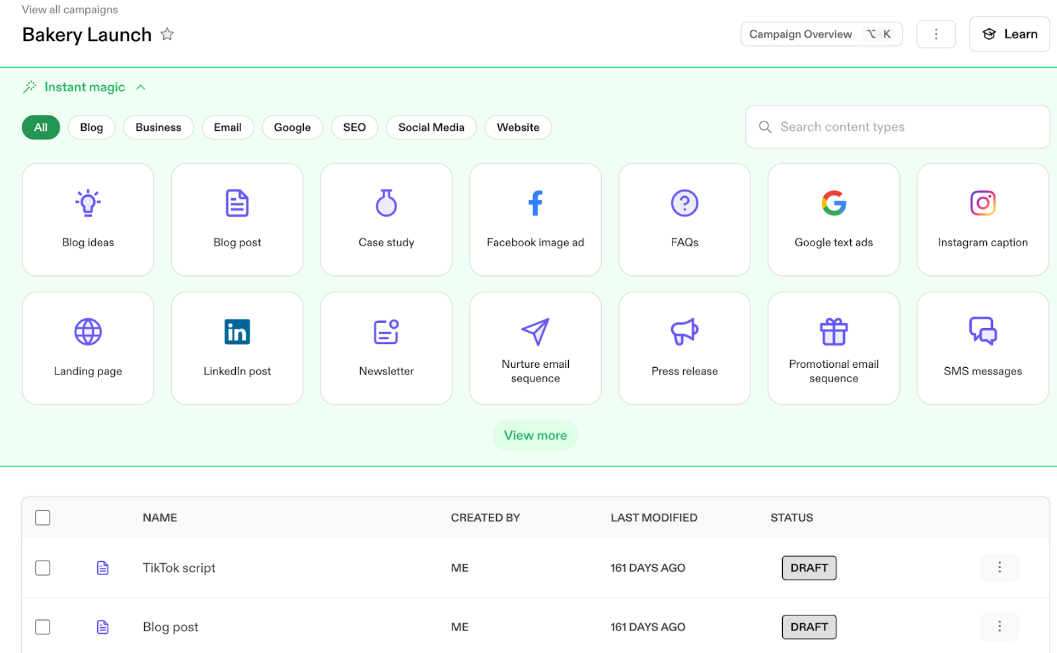Viewport: 1057px width, 653px height.
Task: Click the Case study flask card
Action: pos(386,219)
